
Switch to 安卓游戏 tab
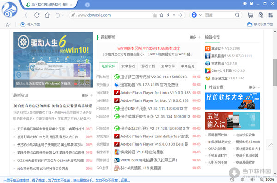click(128, 66)
